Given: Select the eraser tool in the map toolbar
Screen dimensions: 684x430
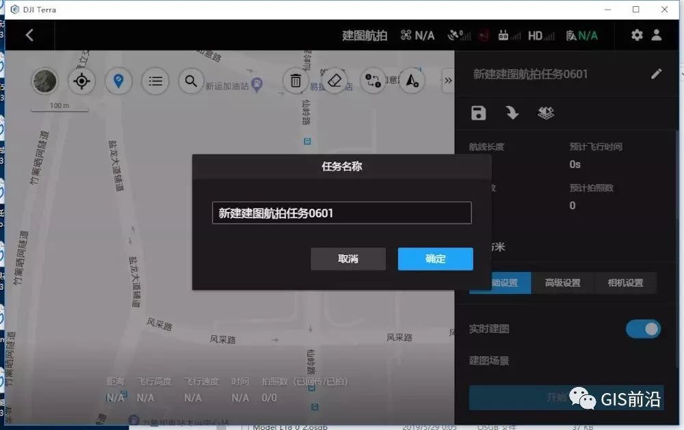Looking at the screenshot, I should (x=336, y=80).
